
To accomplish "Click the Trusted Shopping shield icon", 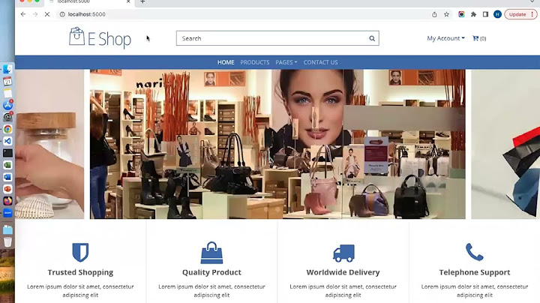I will 80,253.
